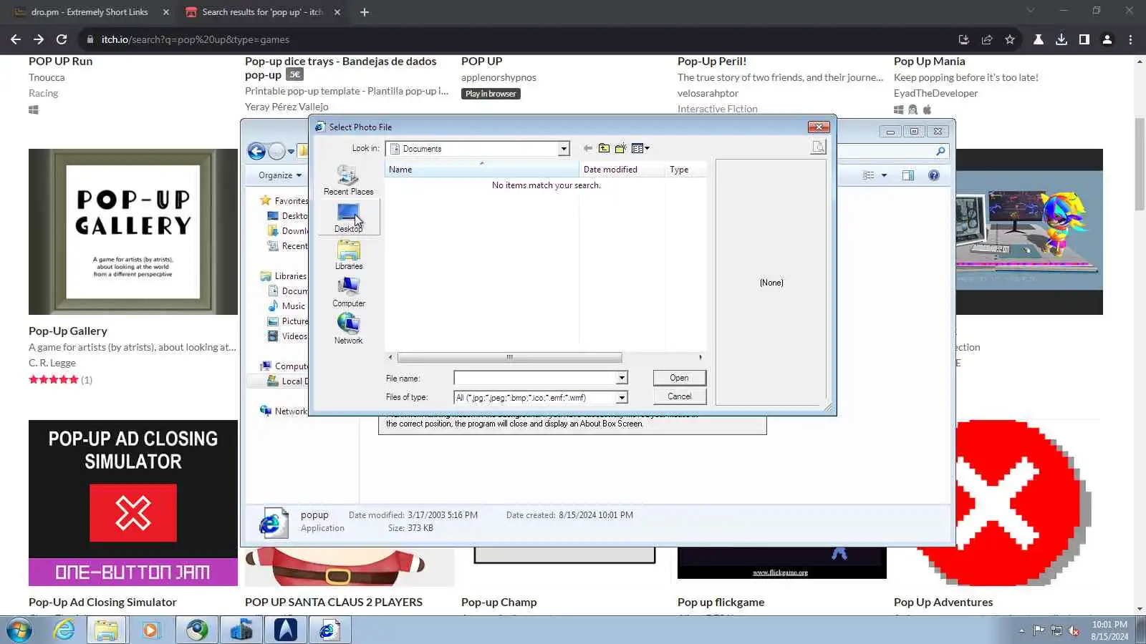1146x644 pixels.
Task: Click the file list scroll left arrow
Action: [390, 357]
